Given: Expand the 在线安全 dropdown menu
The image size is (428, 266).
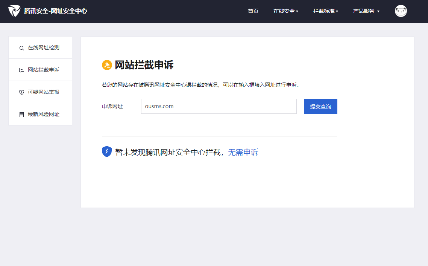Looking at the screenshot, I should (286, 11).
